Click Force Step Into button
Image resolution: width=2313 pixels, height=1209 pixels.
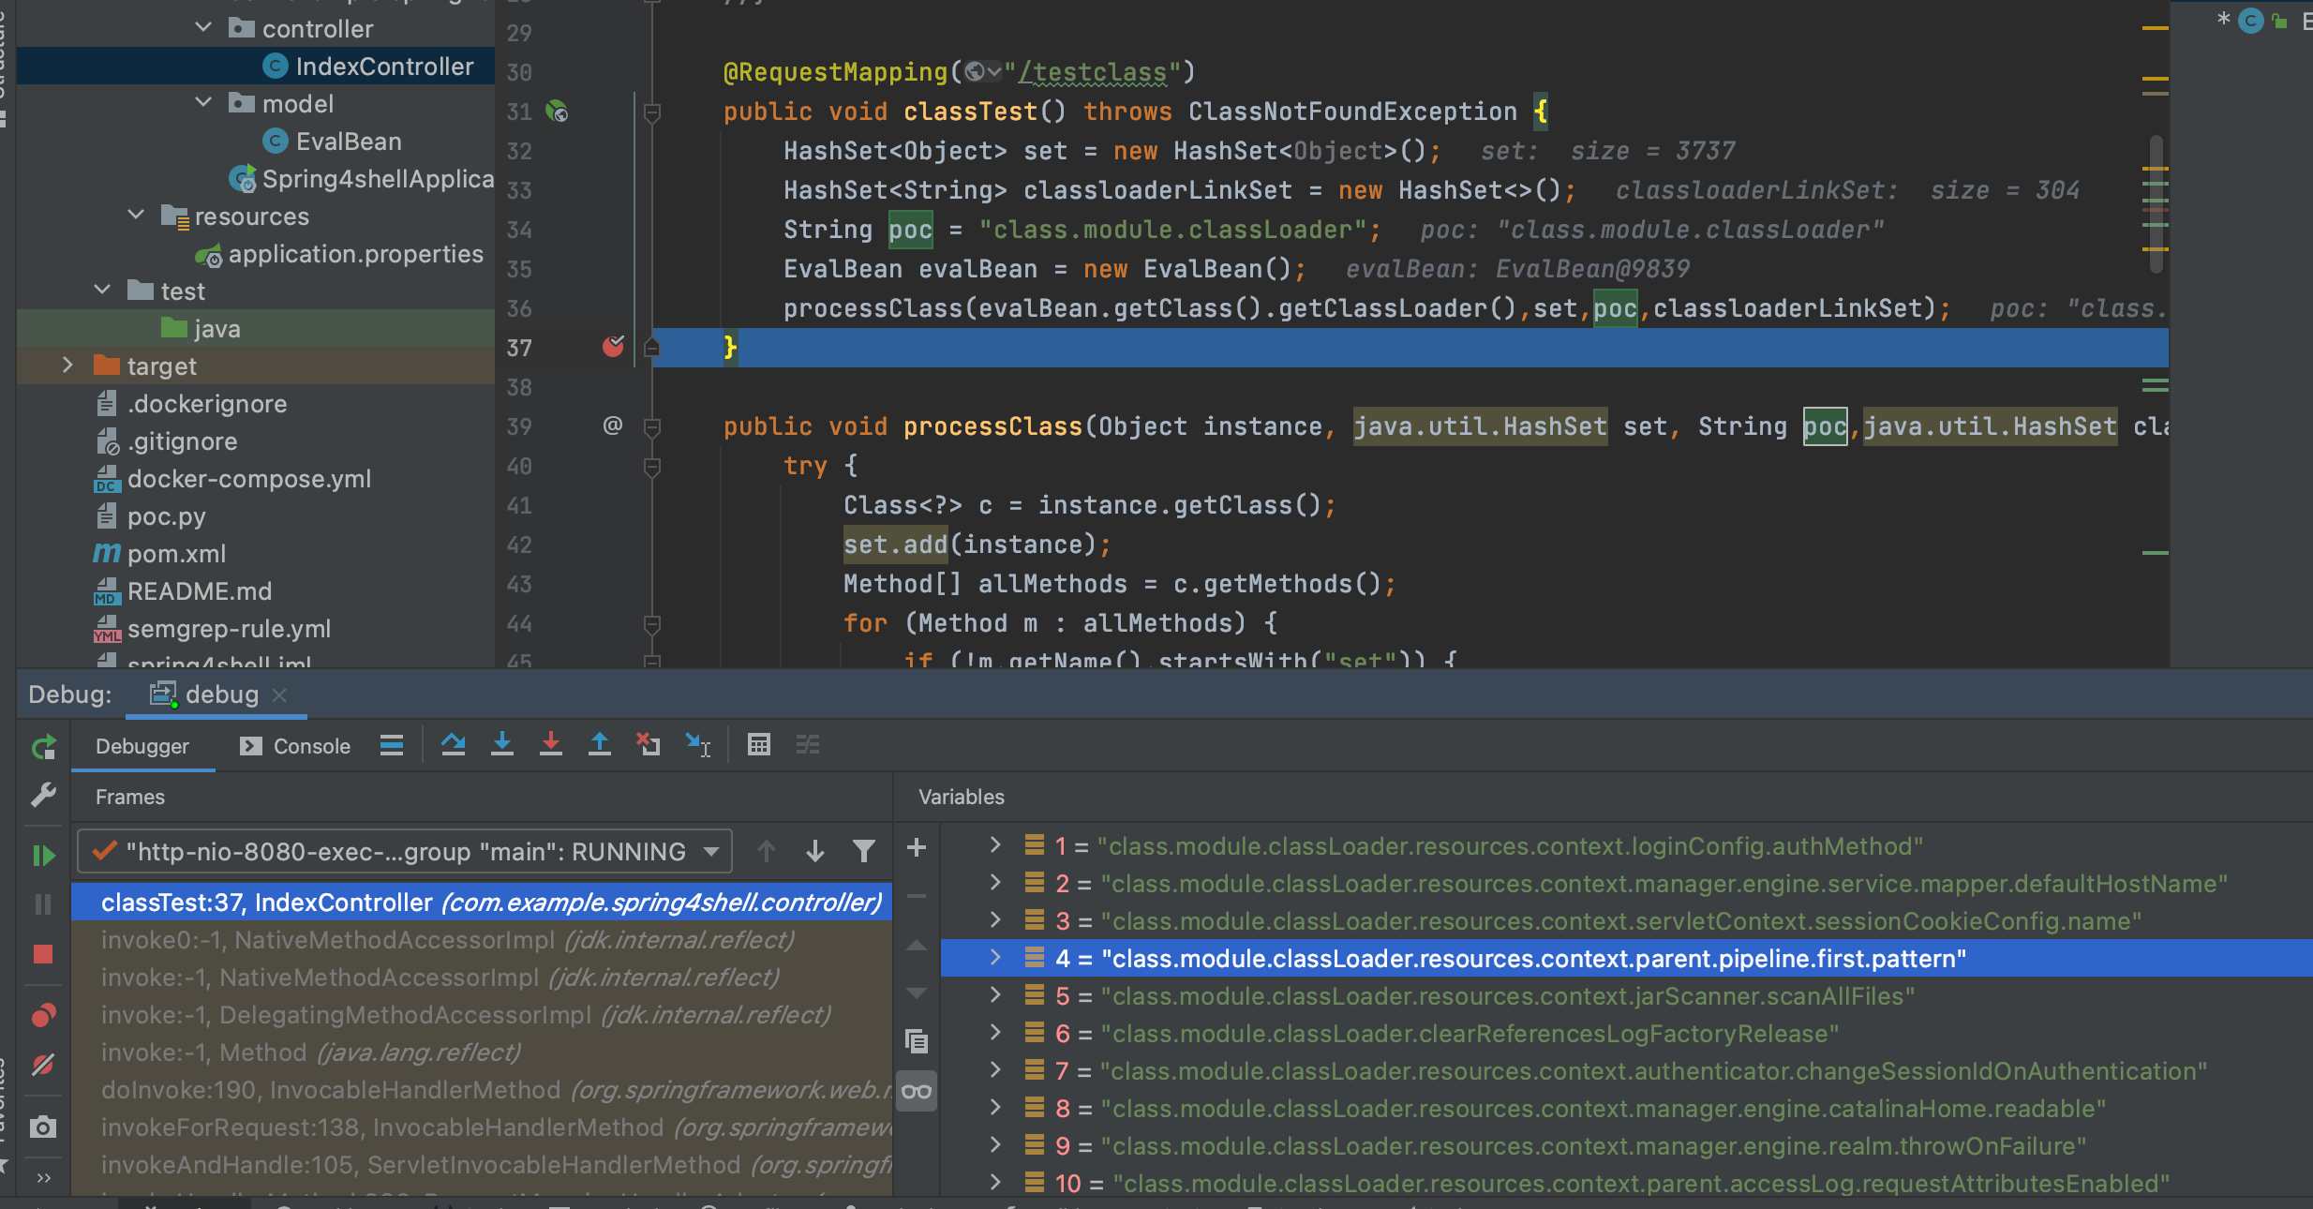coord(551,745)
